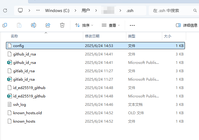
Task: Select gitlab_id_rsa plain file (3 KB)
Action: point(24,71)
